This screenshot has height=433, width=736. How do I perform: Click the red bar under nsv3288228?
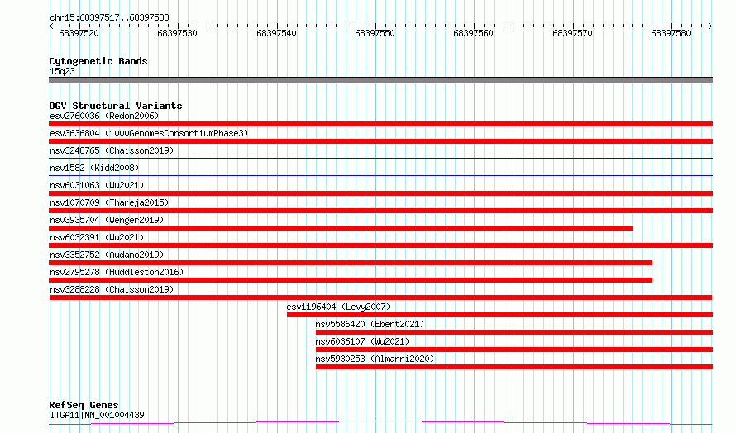point(380,297)
